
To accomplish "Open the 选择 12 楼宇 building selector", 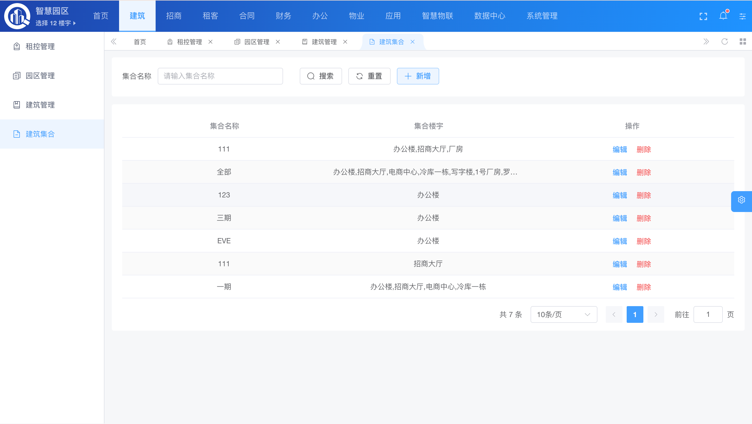I will tap(55, 23).
